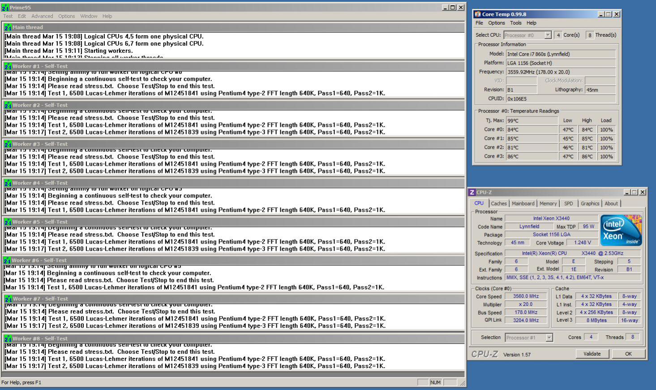Click the CPU-Z title bar icon

tap(472, 193)
